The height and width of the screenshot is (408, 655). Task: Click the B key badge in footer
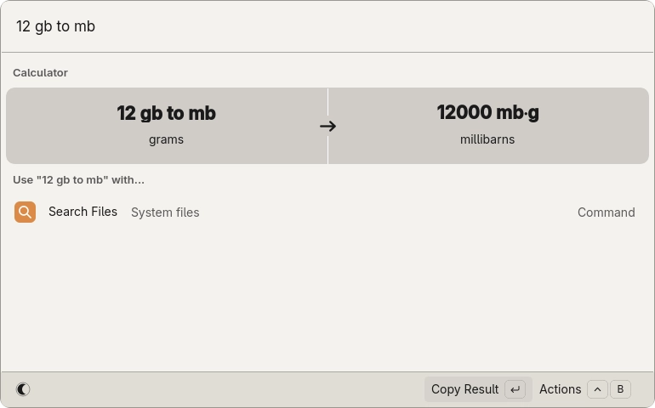[620, 389]
